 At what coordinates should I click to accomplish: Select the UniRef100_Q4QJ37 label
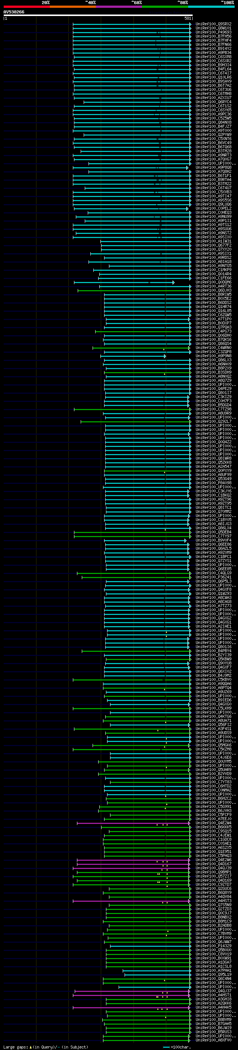(x=213, y=991)
